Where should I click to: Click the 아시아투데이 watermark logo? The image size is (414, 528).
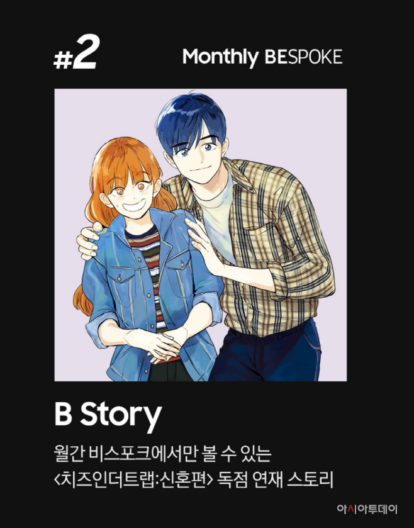pyautogui.click(x=367, y=508)
